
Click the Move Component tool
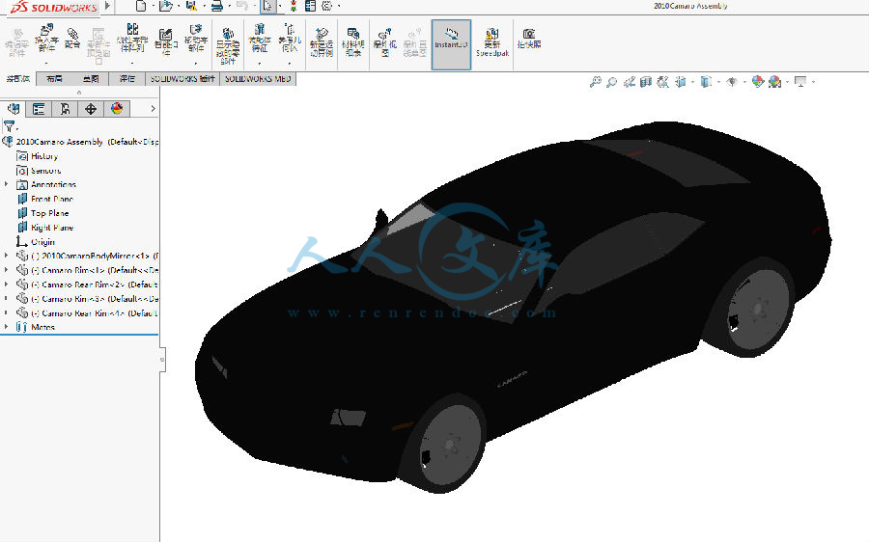(196, 39)
